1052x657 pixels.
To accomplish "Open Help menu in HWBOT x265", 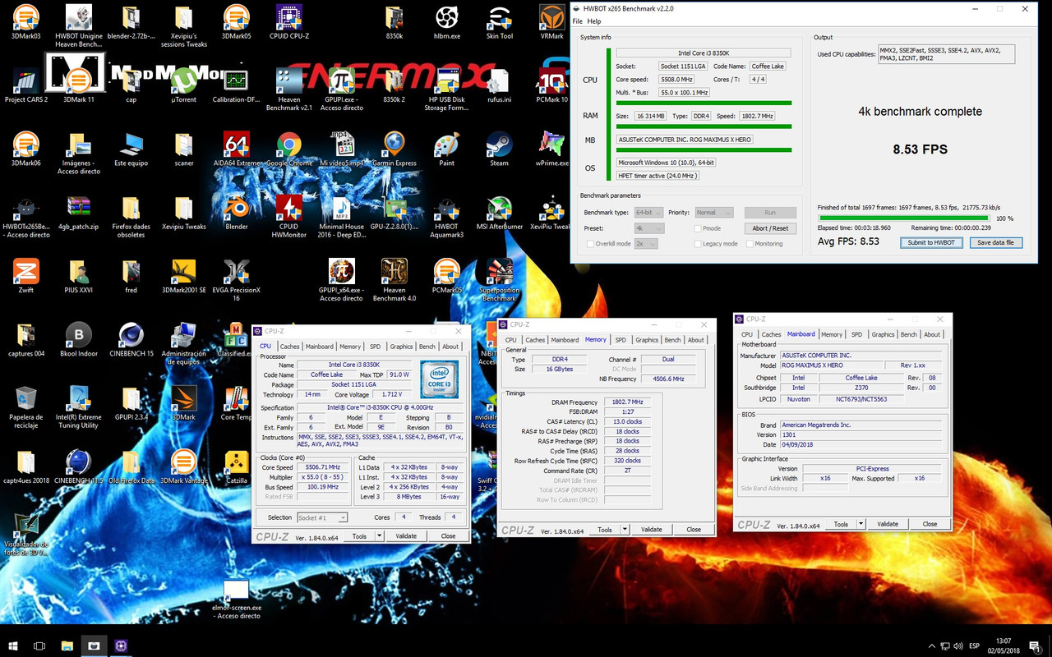I will click(594, 21).
